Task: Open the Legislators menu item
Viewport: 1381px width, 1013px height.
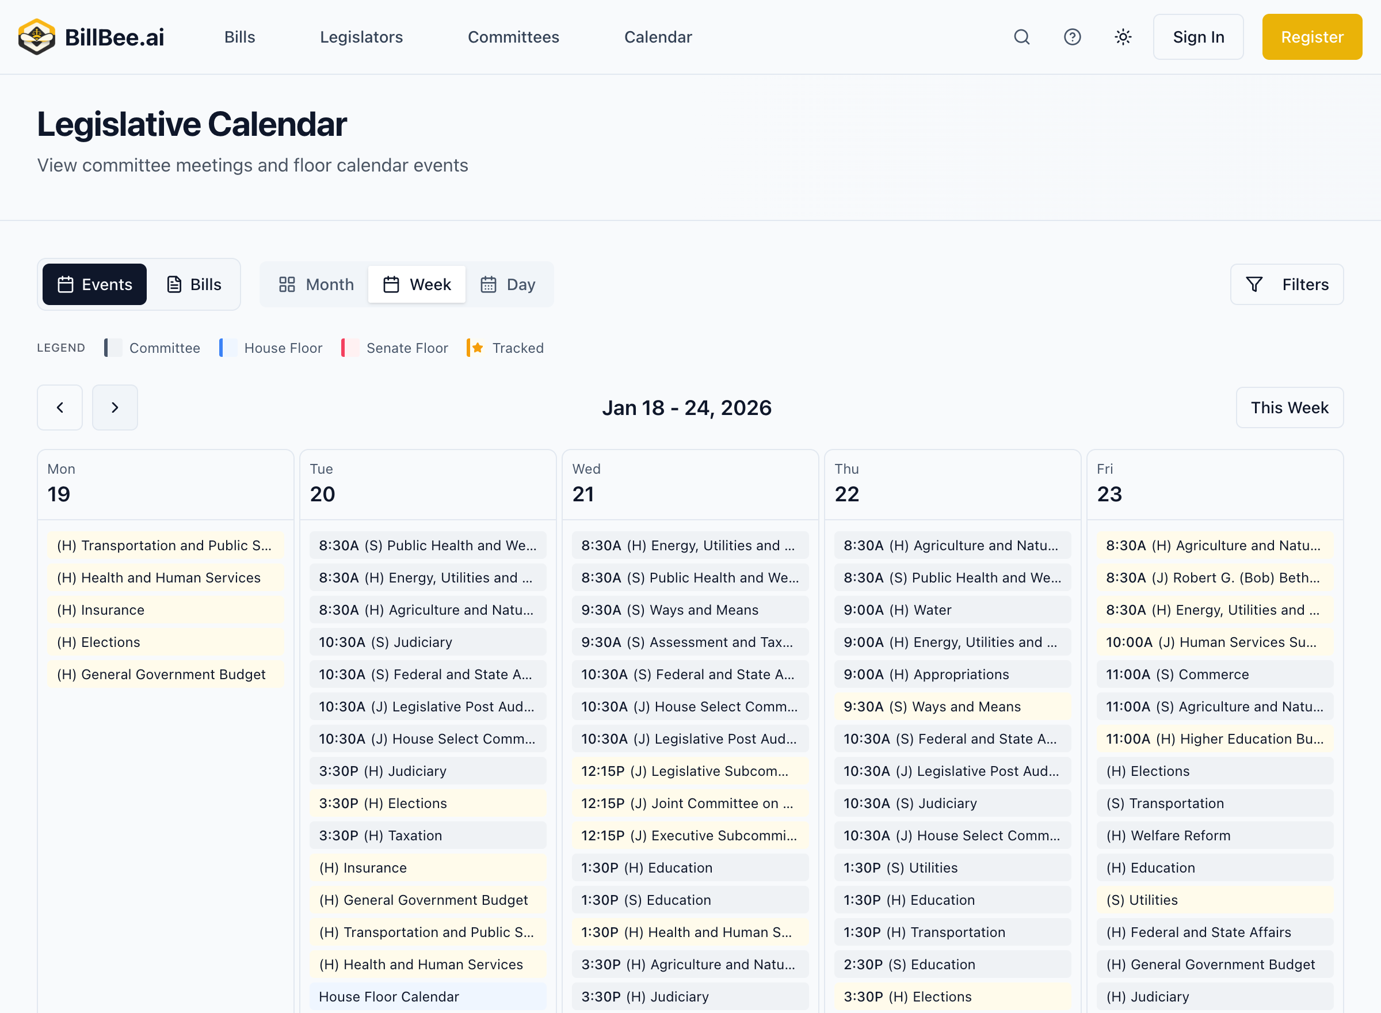Action: (x=361, y=37)
